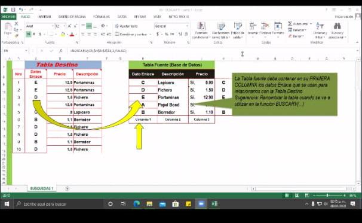
Task: Click the Paste clipboard icon
Action: (8, 26)
